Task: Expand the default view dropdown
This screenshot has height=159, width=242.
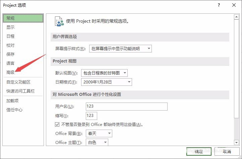Action: [x=104, y=73]
